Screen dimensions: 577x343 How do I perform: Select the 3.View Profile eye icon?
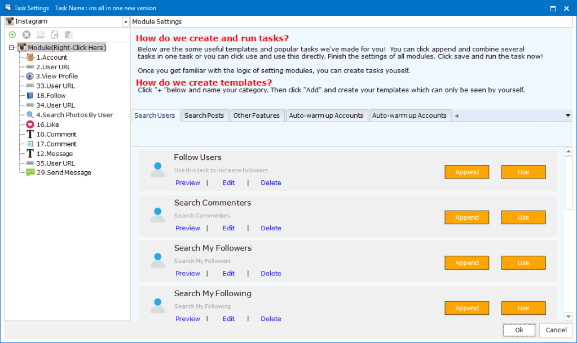pyautogui.click(x=30, y=76)
